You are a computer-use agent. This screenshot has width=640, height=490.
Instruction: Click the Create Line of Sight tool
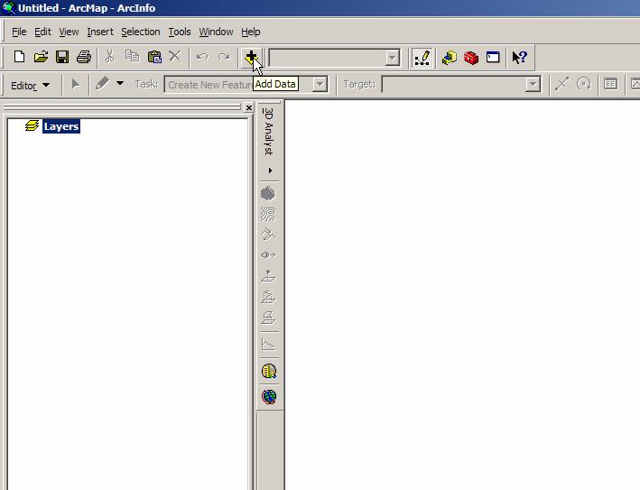click(268, 255)
